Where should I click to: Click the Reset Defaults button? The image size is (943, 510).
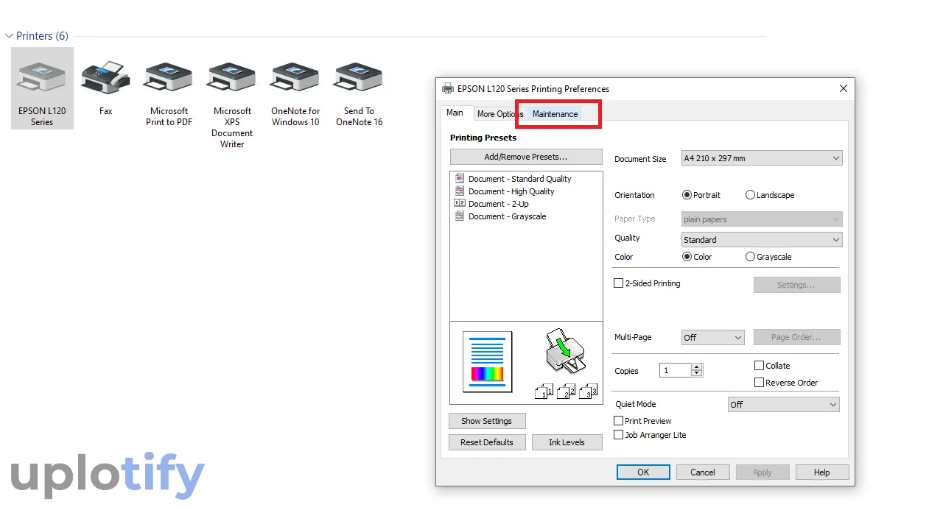click(486, 442)
